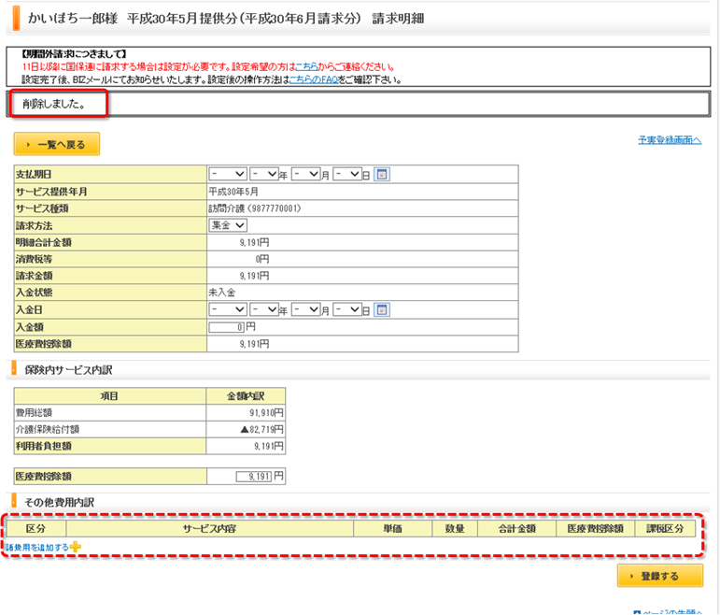Open the day dropdown in 入金日 row
The width and height of the screenshot is (720, 615).
[x=347, y=309]
